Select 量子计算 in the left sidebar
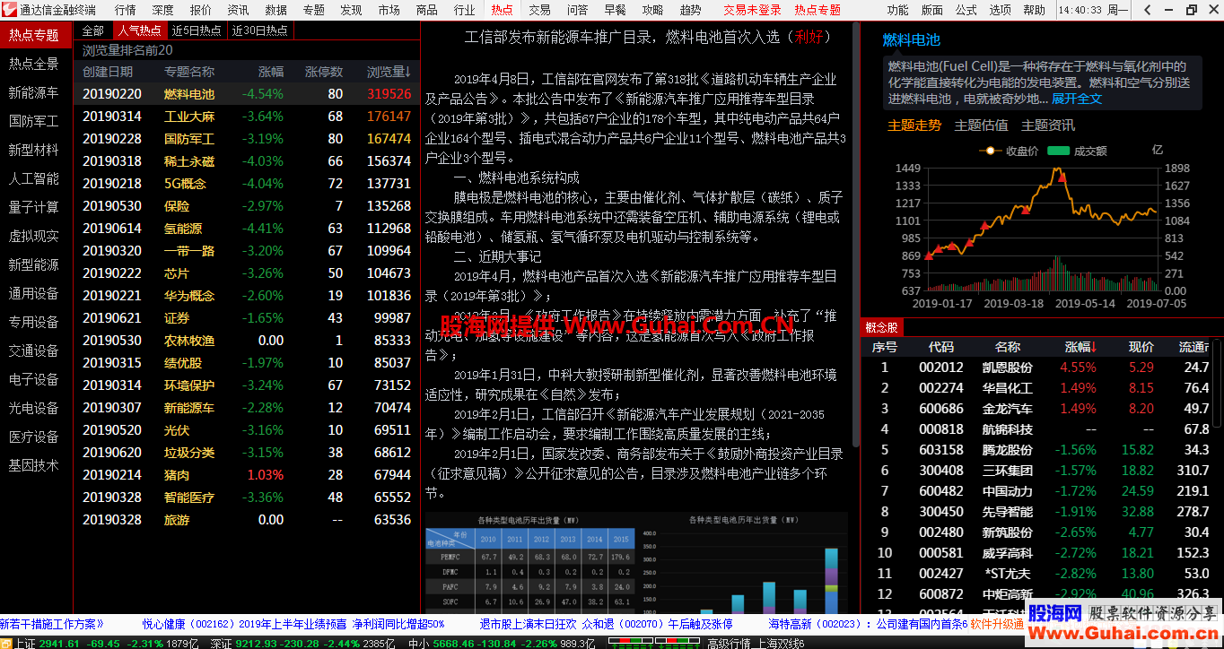 point(34,207)
